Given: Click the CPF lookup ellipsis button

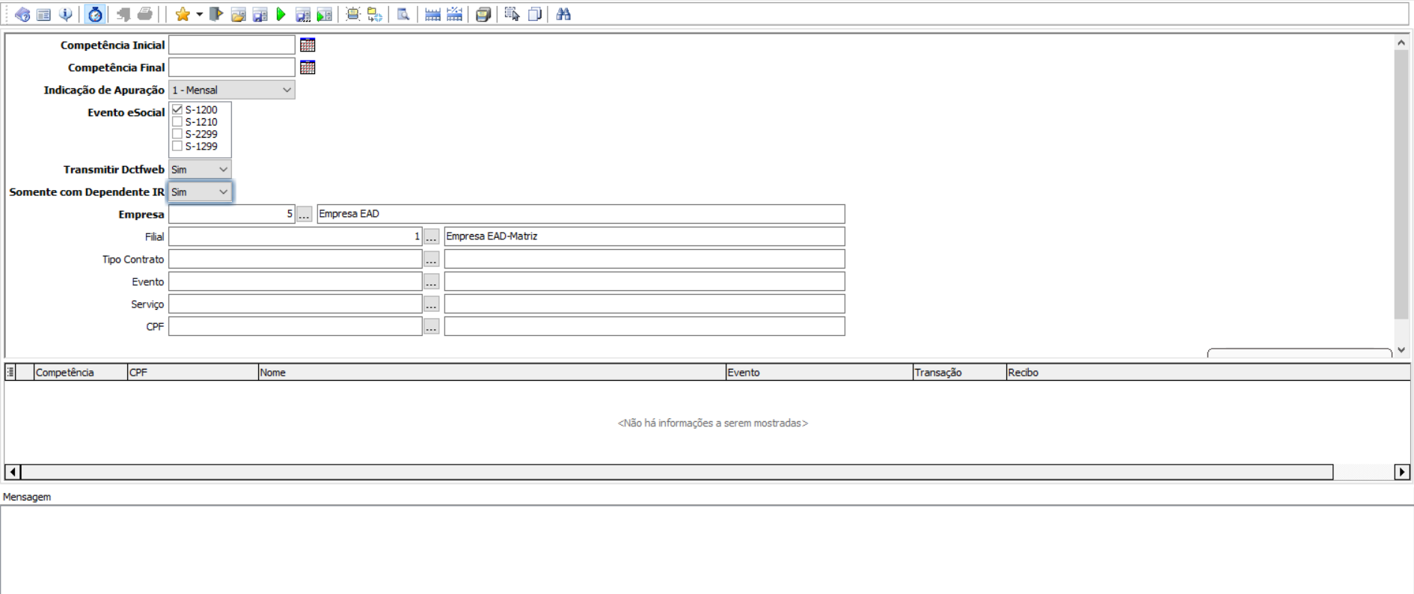Looking at the screenshot, I should click(x=431, y=327).
